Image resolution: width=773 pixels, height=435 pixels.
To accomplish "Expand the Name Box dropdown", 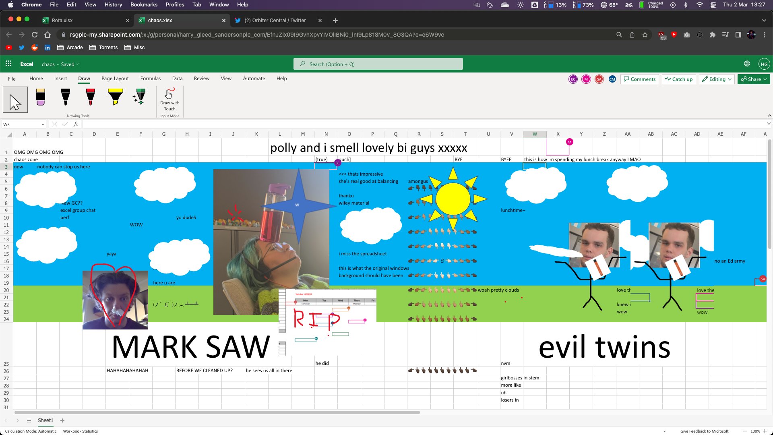I will (43, 124).
